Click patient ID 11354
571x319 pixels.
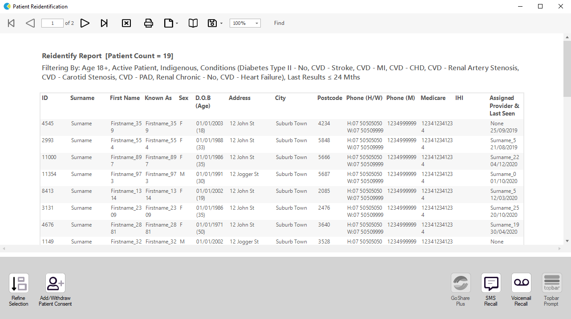(x=49, y=174)
